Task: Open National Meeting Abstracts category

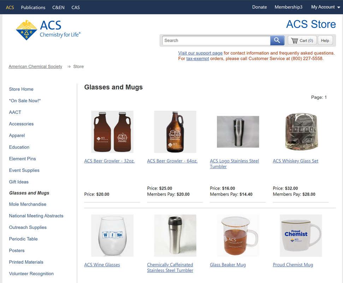Action: (36, 216)
